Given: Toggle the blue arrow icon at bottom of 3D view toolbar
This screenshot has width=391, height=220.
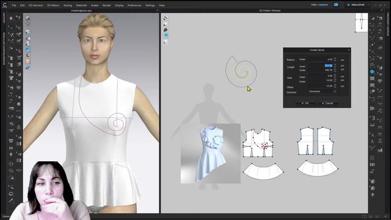Looking at the screenshot, I should click(27, 67).
